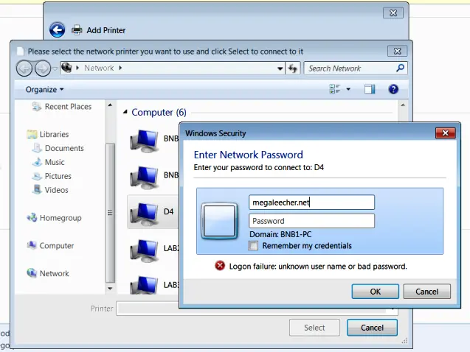
Task: Open the recent pages dropdown arrow
Action: (x=55, y=68)
